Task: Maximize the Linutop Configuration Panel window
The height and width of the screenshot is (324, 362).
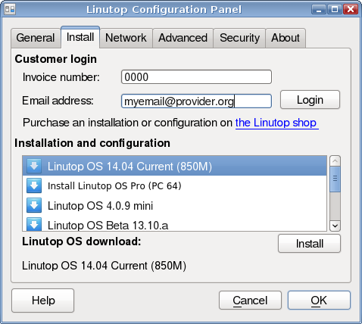Action: point(335,10)
